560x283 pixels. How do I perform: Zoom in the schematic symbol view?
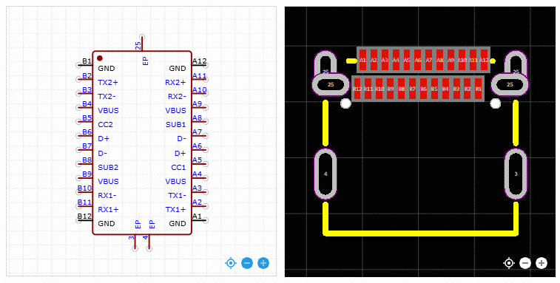(263, 263)
